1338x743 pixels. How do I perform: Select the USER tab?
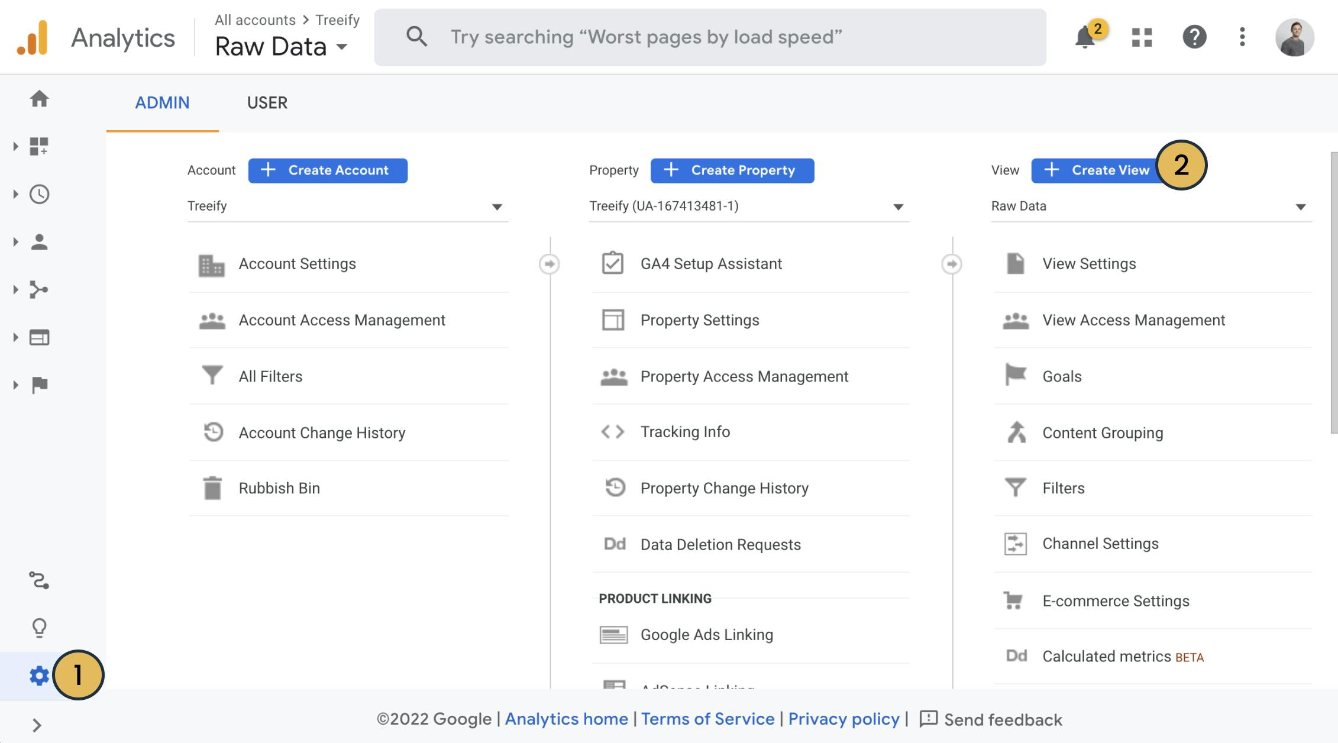pos(267,102)
